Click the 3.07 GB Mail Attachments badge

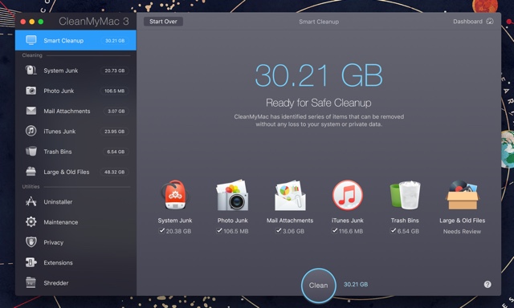[x=116, y=111]
